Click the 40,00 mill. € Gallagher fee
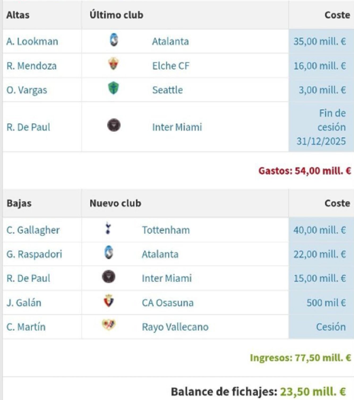 pyautogui.click(x=319, y=230)
